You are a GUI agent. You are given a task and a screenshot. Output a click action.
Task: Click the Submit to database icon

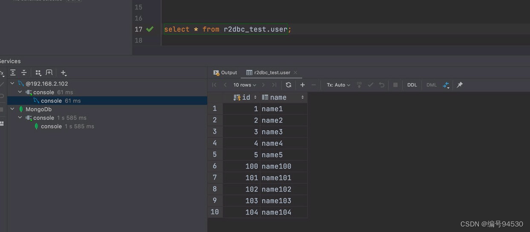pyautogui.click(x=359, y=85)
